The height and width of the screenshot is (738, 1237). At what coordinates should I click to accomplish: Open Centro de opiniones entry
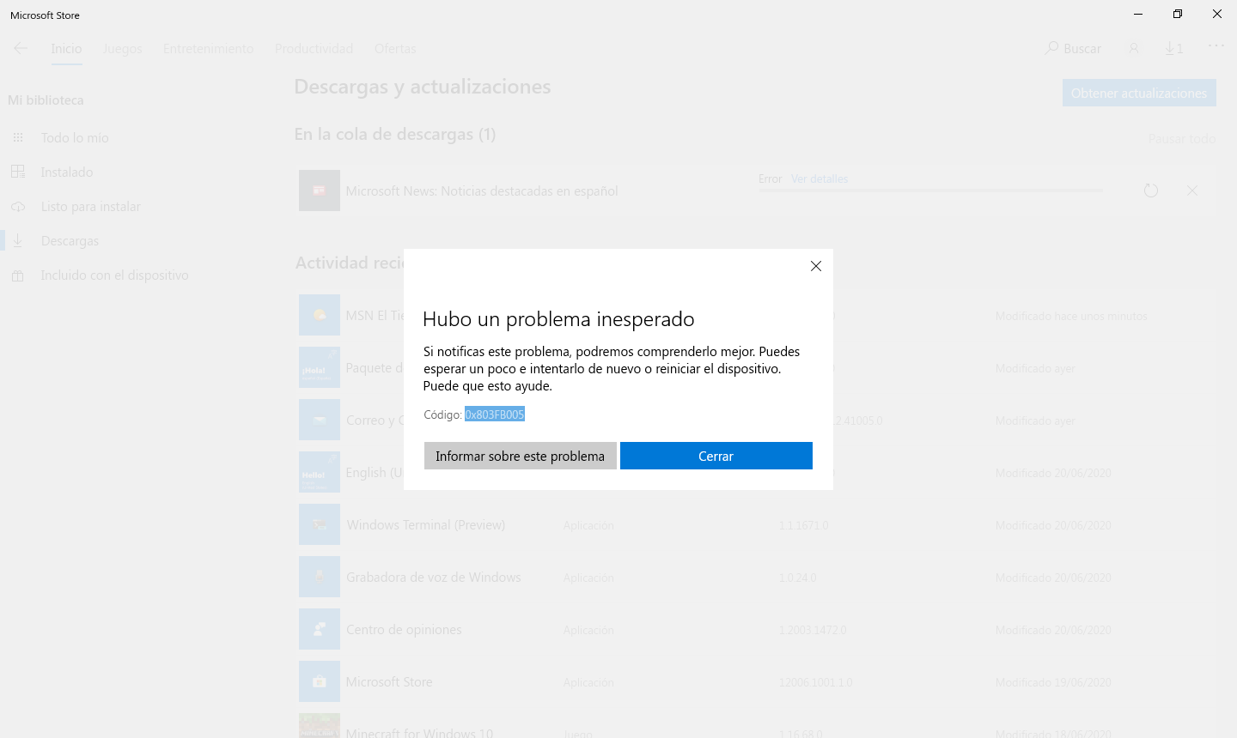tap(404, 629)
